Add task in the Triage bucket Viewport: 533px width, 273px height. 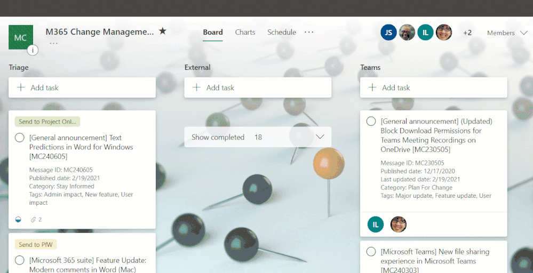82,87
